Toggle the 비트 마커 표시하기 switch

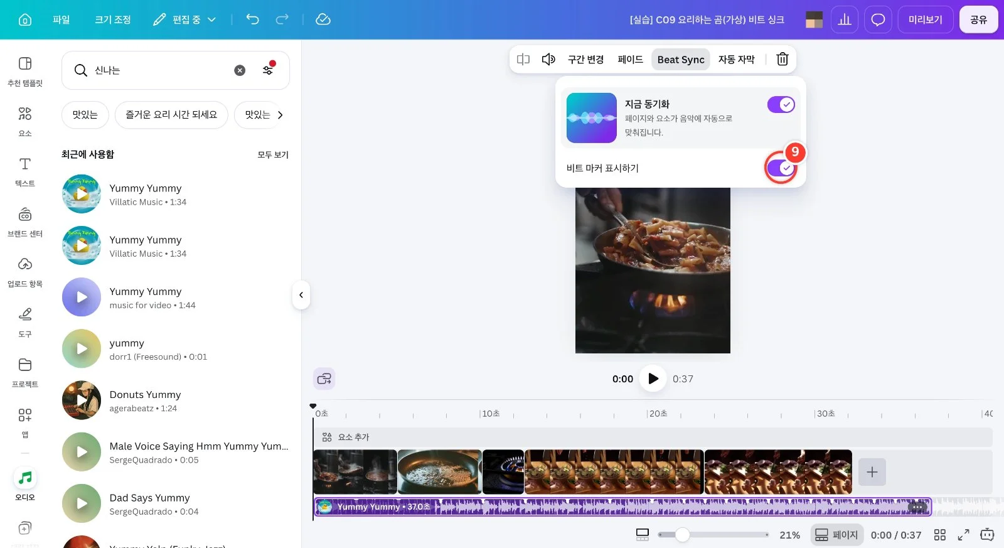pos(781,168)
